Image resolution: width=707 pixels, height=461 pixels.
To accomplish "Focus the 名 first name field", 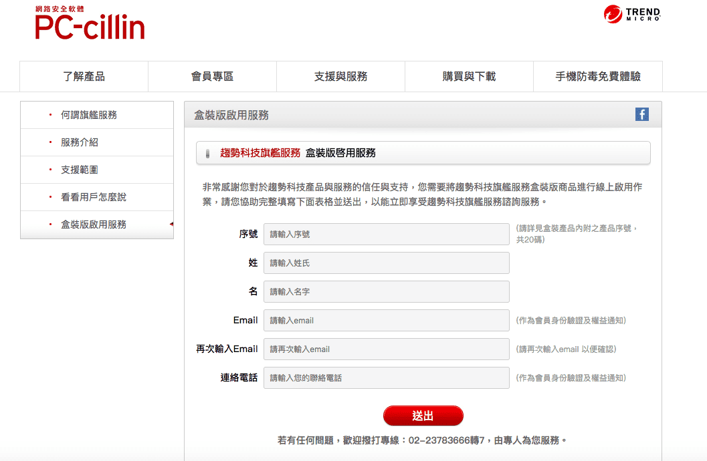I will pyautogui.click(x=387, y=292).
